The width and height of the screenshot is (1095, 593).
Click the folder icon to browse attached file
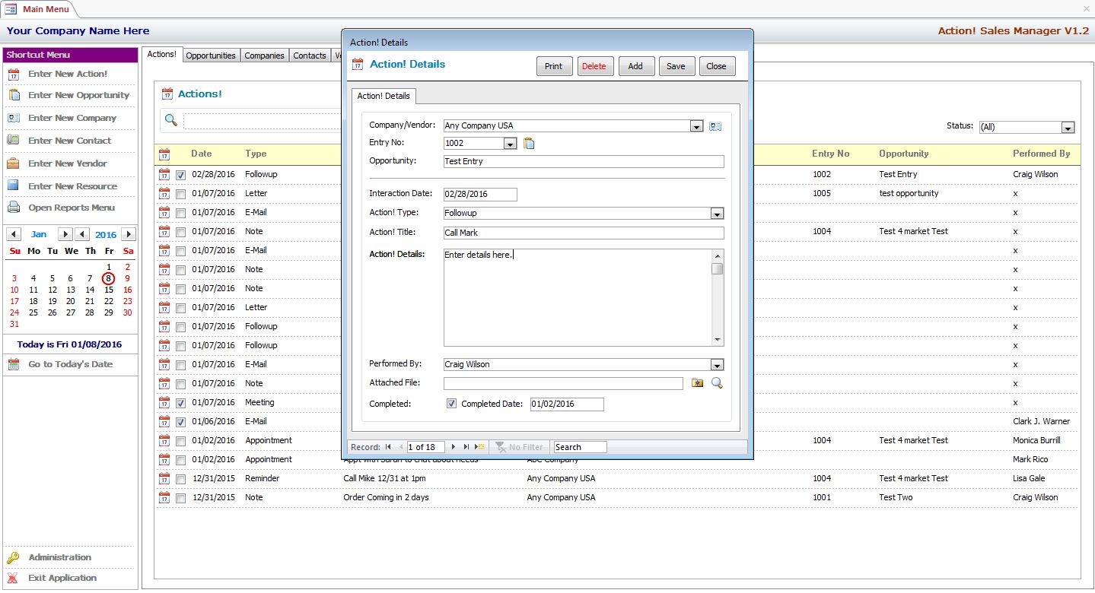697,383
